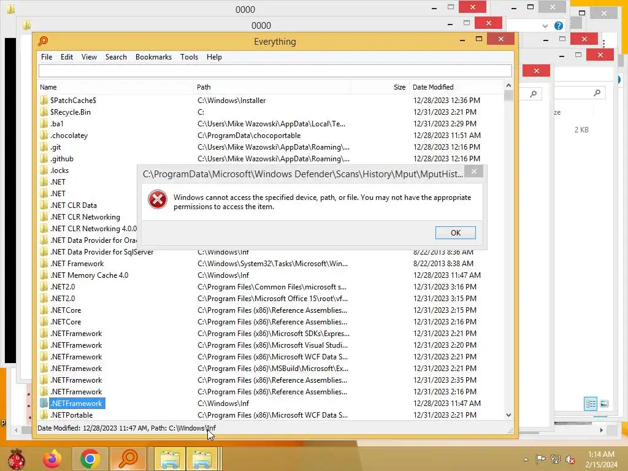Select the $PatchCache$ folder icon
Viewport: 628px width, 471px height.
44,100
